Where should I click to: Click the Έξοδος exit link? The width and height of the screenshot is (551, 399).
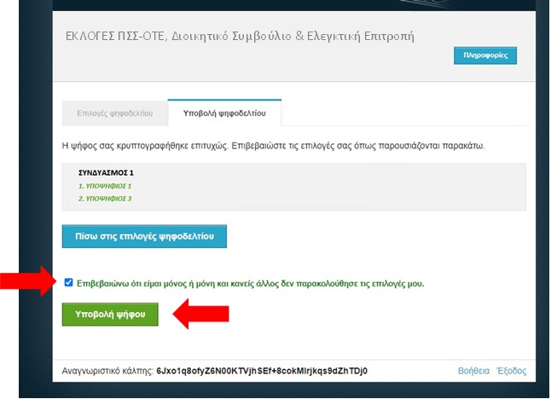tap(512, 372)
